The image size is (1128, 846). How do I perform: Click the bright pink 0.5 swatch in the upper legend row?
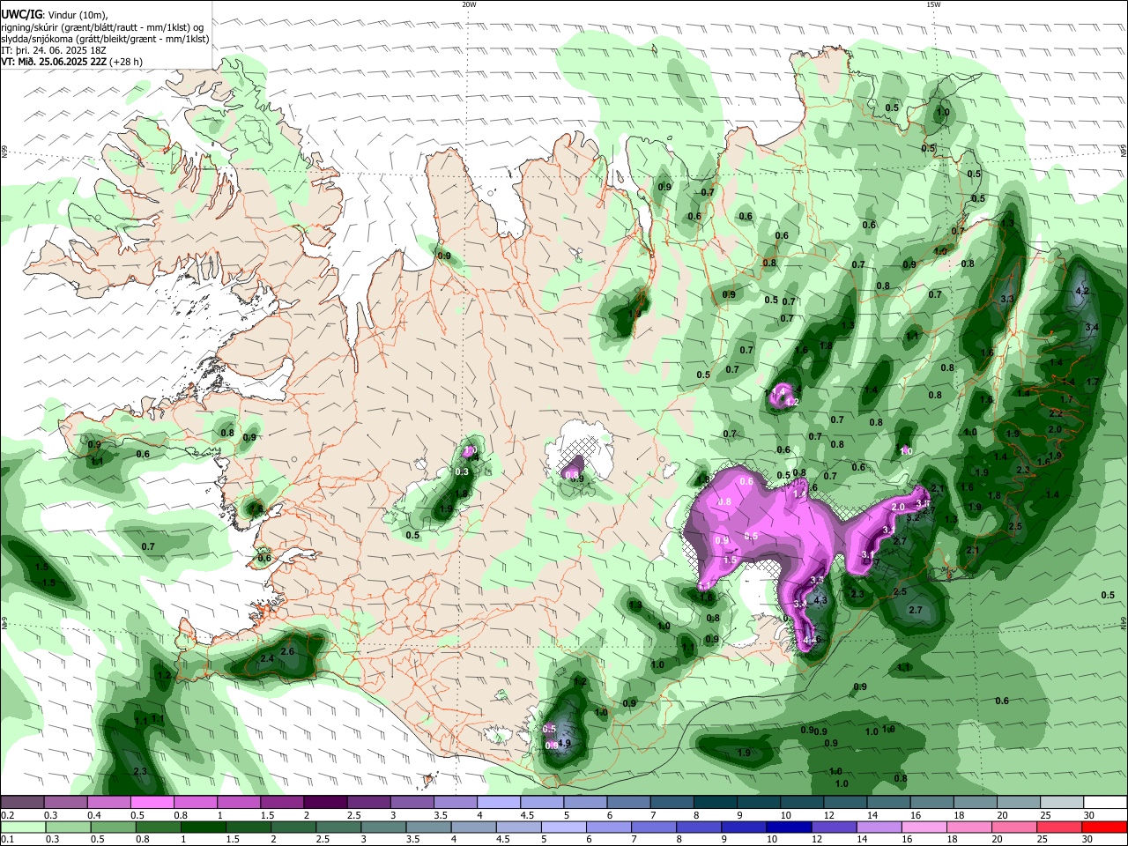click(x=152, y=802)
